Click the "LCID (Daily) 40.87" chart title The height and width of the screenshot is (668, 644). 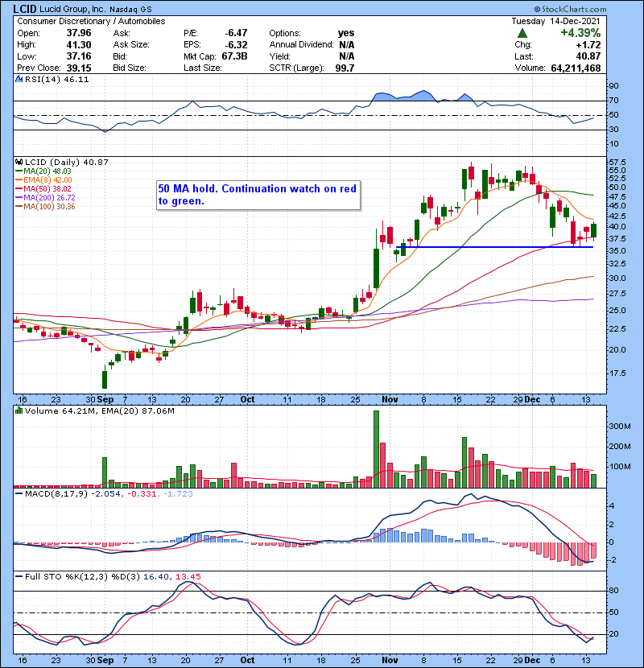(67, 163)
